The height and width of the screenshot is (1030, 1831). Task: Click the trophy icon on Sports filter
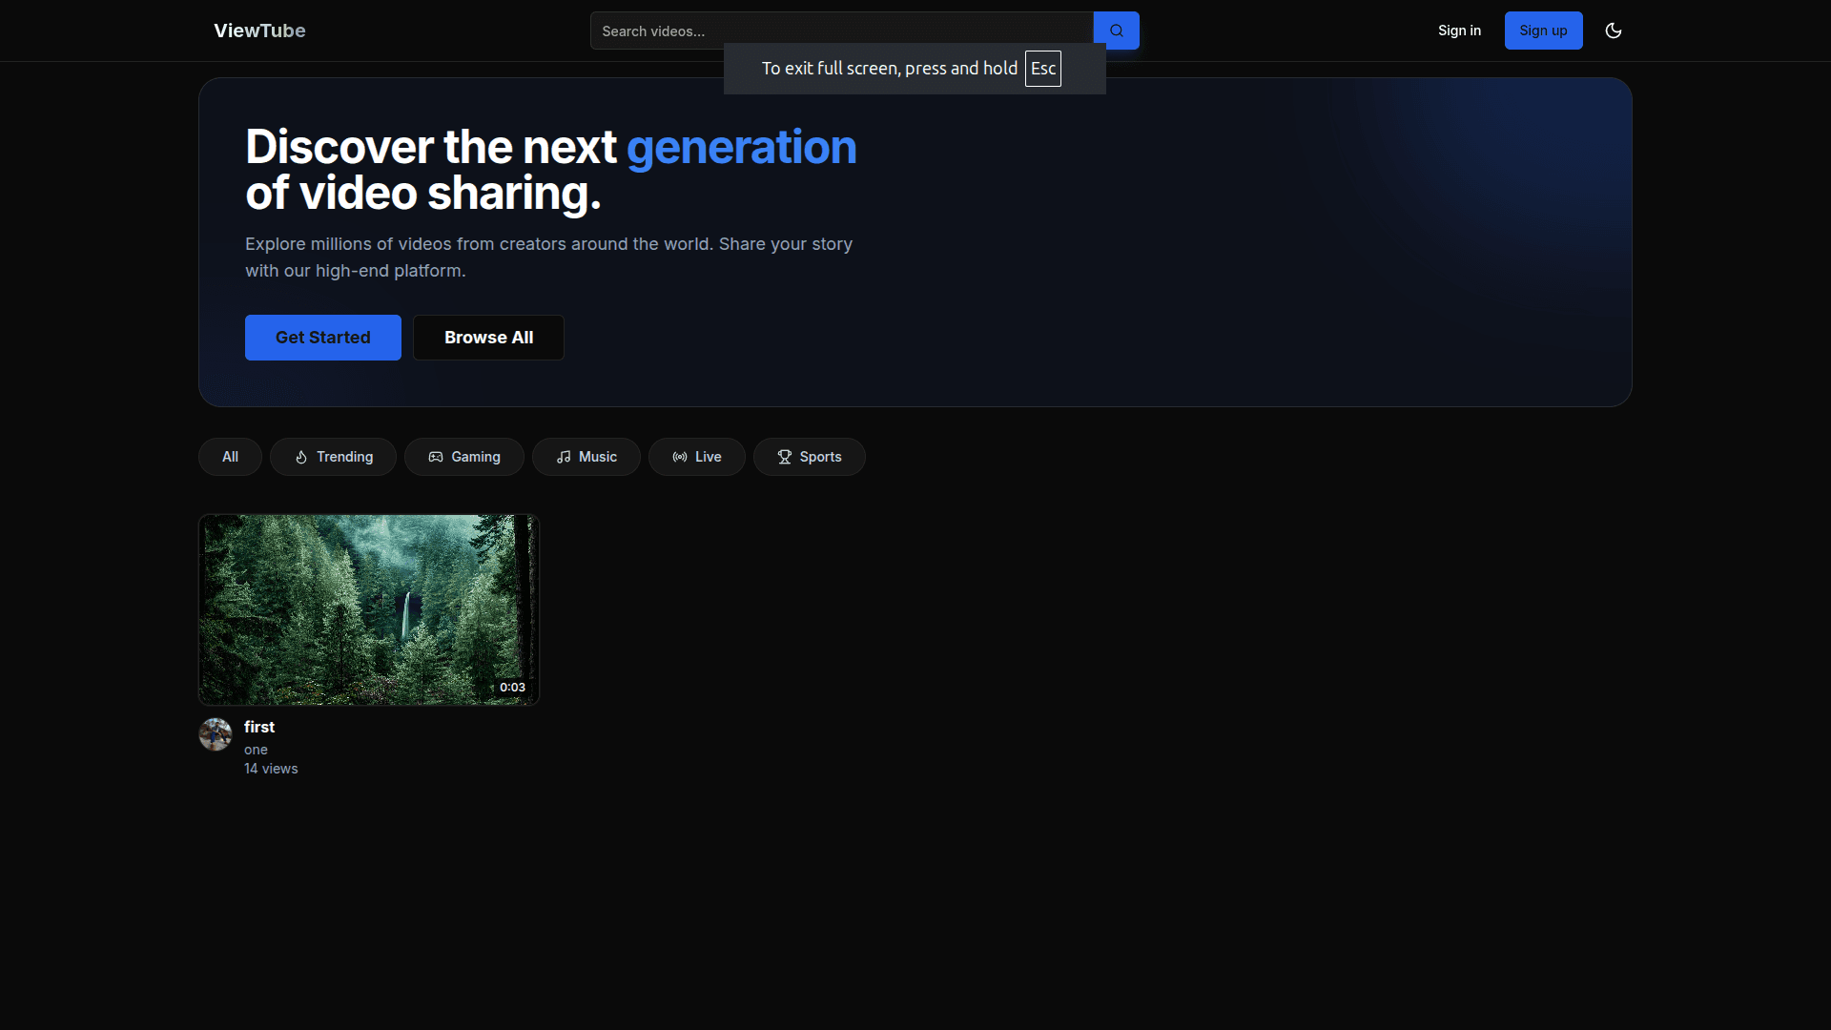[x=784, y=457]
